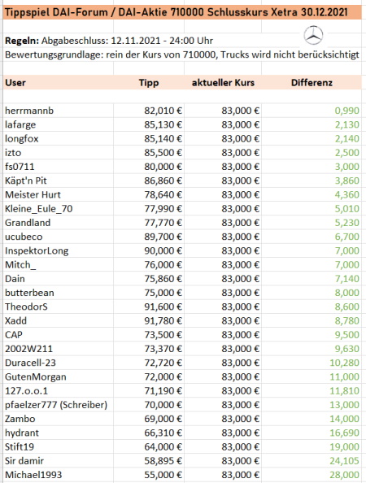Select the tip value '75,000 €'
The height and width of the screenshot is (483, 366).
click(163, 293)
